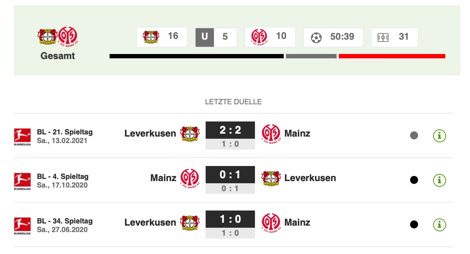Click the grey draw indicator dot

tap(414, 136)
